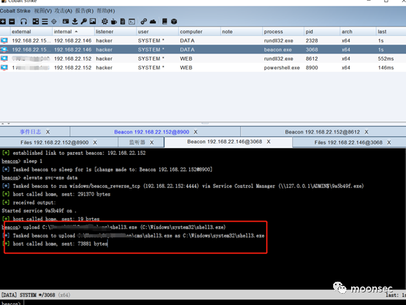Select the rundll32.exe pid 2328 session icon
This screenshot has height=305, width=406.
[x=4, y=40]
